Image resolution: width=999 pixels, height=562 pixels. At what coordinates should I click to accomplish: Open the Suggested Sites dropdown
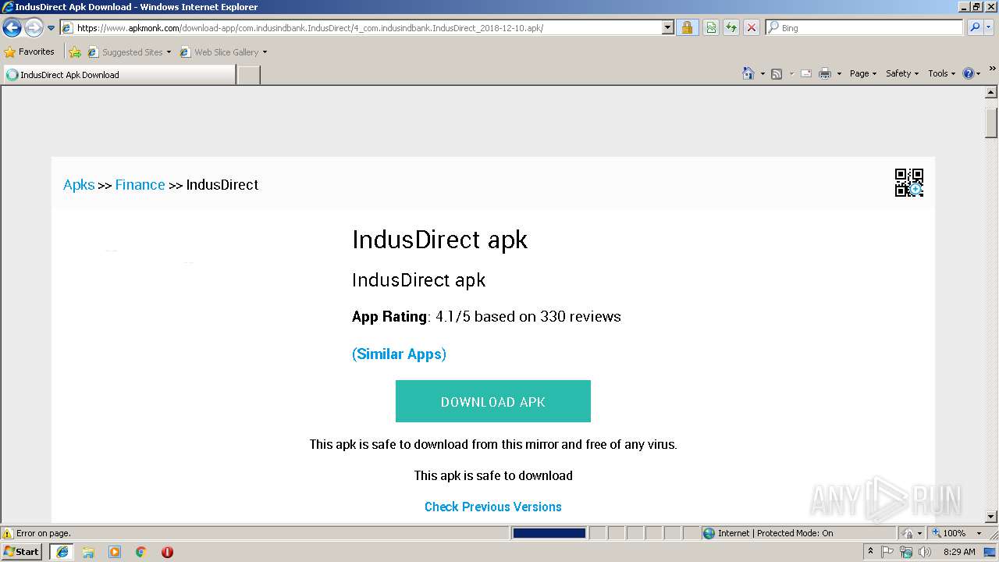click(130, 52)
